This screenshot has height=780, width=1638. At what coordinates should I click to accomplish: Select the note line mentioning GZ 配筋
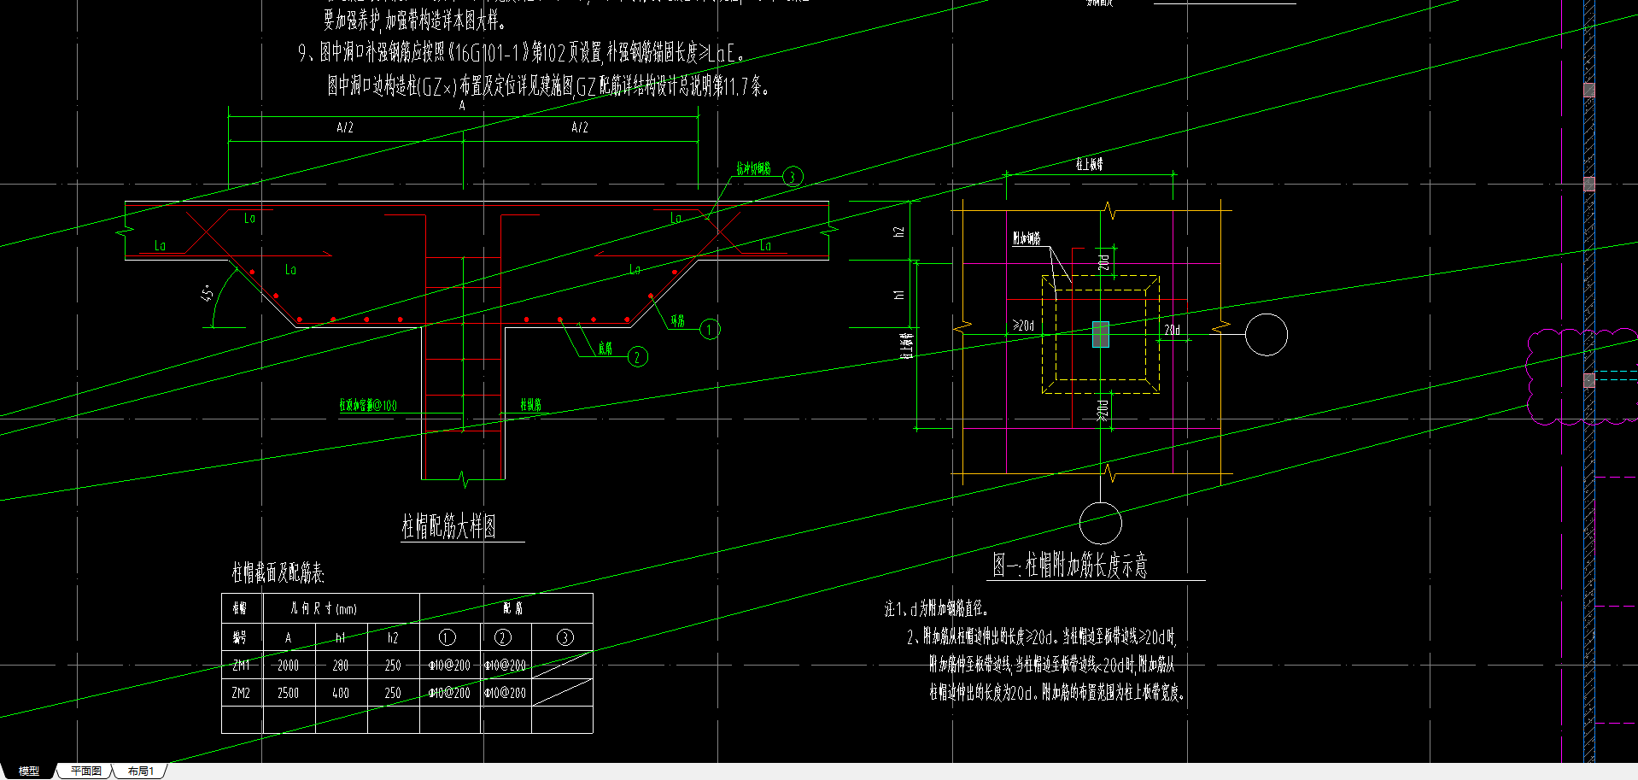click(x=547, y=85)
